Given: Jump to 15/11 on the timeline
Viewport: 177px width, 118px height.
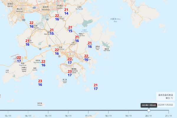Looking at the screenshot, I should tap(48, 116).
